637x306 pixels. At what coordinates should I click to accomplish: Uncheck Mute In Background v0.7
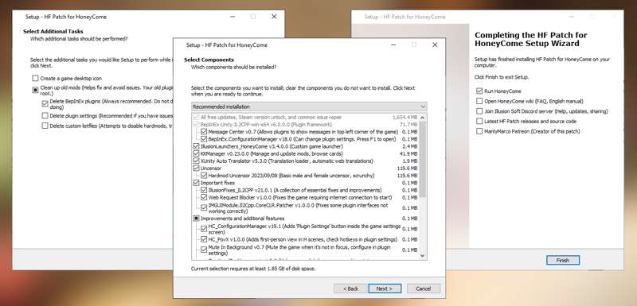coord(204,250)
